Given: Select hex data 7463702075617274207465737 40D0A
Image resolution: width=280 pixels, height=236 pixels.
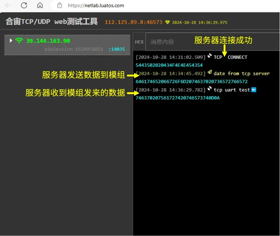Looking at the screenshot, I should (x=178, y=98).
